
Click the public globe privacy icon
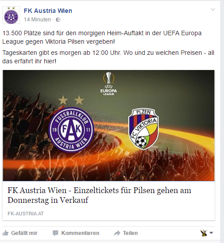[58, 20]
